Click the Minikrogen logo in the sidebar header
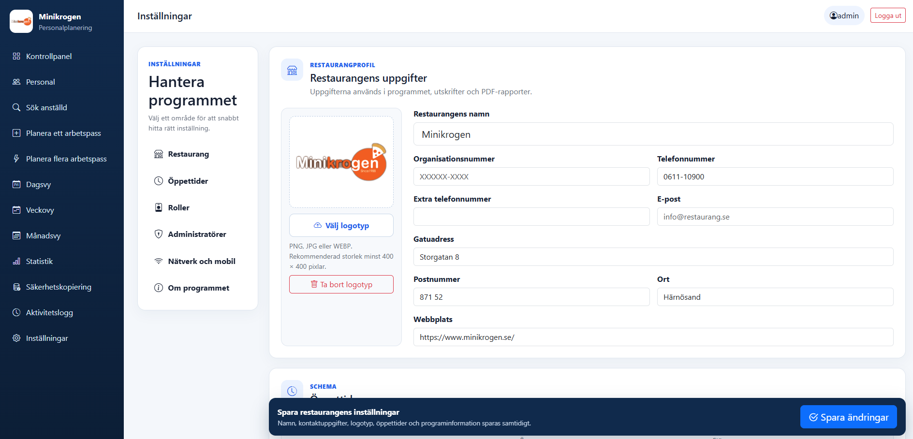The image size is (913, 439). (x=21, y=21)
